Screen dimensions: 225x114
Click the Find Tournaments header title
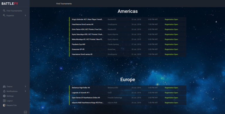click(x=64, y=4)
